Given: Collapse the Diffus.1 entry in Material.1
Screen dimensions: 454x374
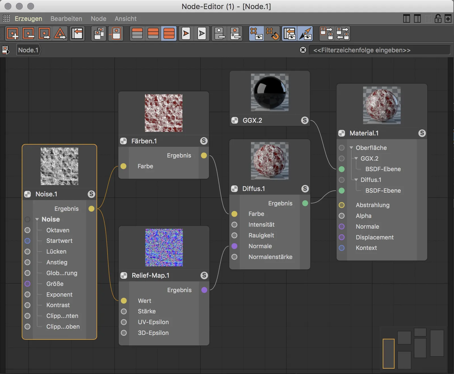Looking at the screenshot, I should pos(356,180).
